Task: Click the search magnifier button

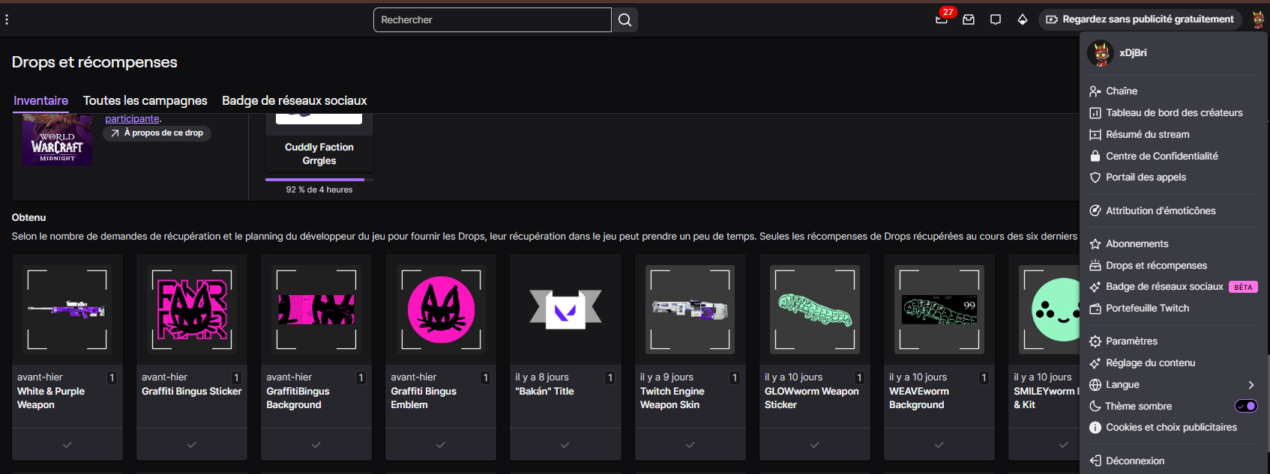Action: [x=625, y=20]
